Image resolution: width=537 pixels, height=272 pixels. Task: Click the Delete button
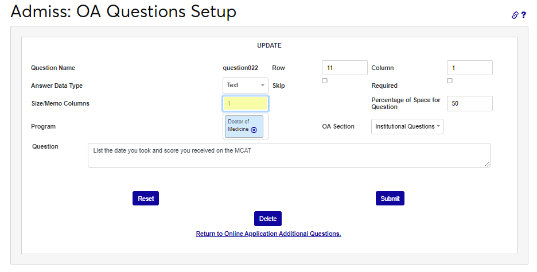point(268,219)
